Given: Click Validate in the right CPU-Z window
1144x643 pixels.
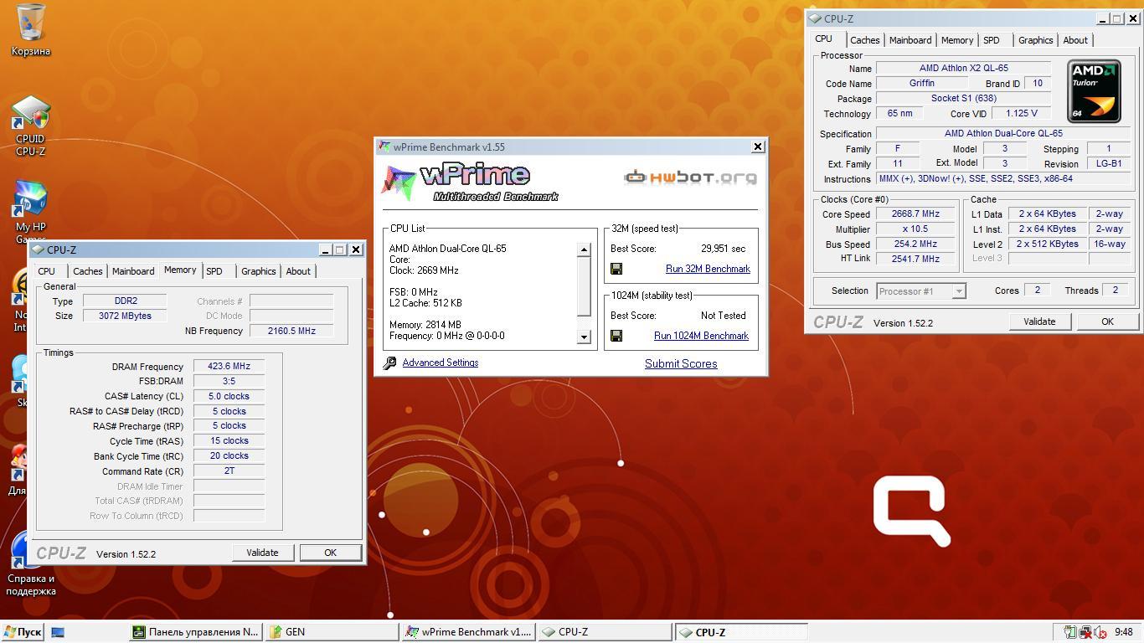Looking at the screenshot, I should click(x=1039, y=321).
